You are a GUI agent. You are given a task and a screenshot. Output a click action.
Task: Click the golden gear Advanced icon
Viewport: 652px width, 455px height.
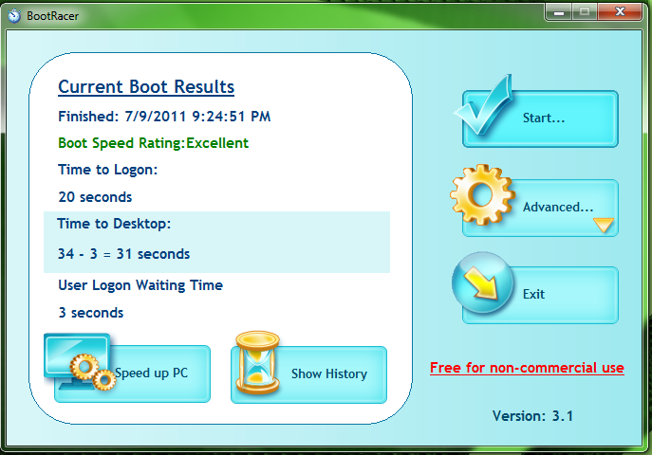(x=482, y=194)
